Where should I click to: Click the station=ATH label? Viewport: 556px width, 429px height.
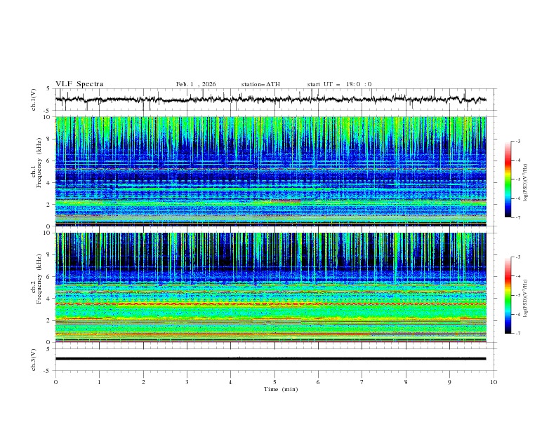tap(260, 84)
